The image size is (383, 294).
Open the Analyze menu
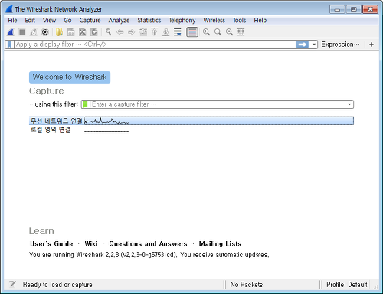(119, 20)
